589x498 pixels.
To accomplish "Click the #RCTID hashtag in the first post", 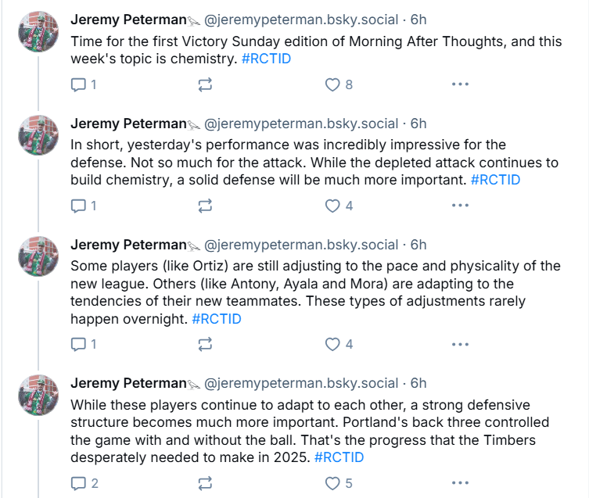I will click(x=266, y=59).
